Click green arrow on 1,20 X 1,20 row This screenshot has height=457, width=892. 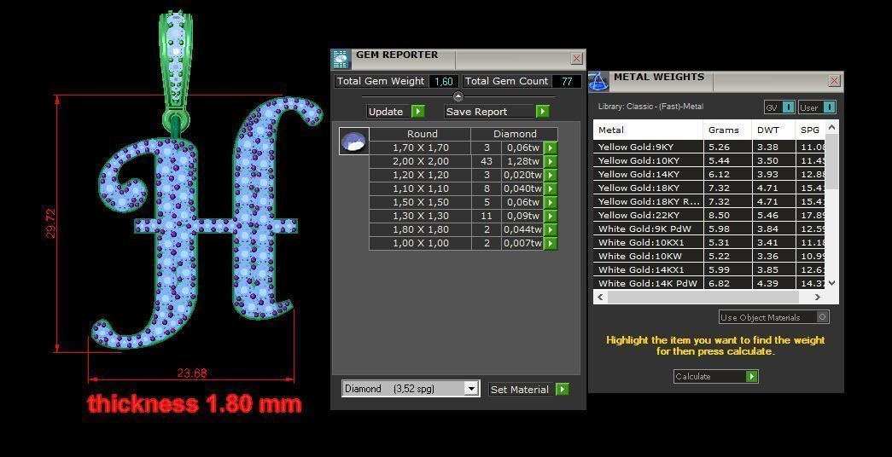click(x=550, y=175)
